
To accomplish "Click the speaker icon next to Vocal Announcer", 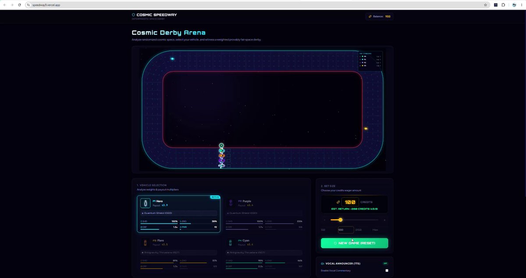I will (x=323, y=264).
